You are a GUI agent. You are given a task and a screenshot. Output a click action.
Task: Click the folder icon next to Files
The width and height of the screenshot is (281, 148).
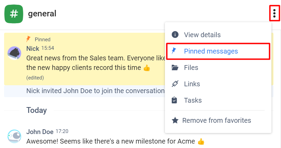coord(175,68)
